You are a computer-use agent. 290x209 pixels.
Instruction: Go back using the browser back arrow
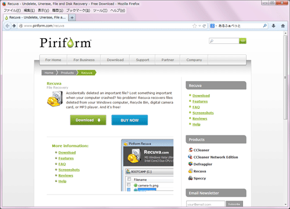pos(8,25)
